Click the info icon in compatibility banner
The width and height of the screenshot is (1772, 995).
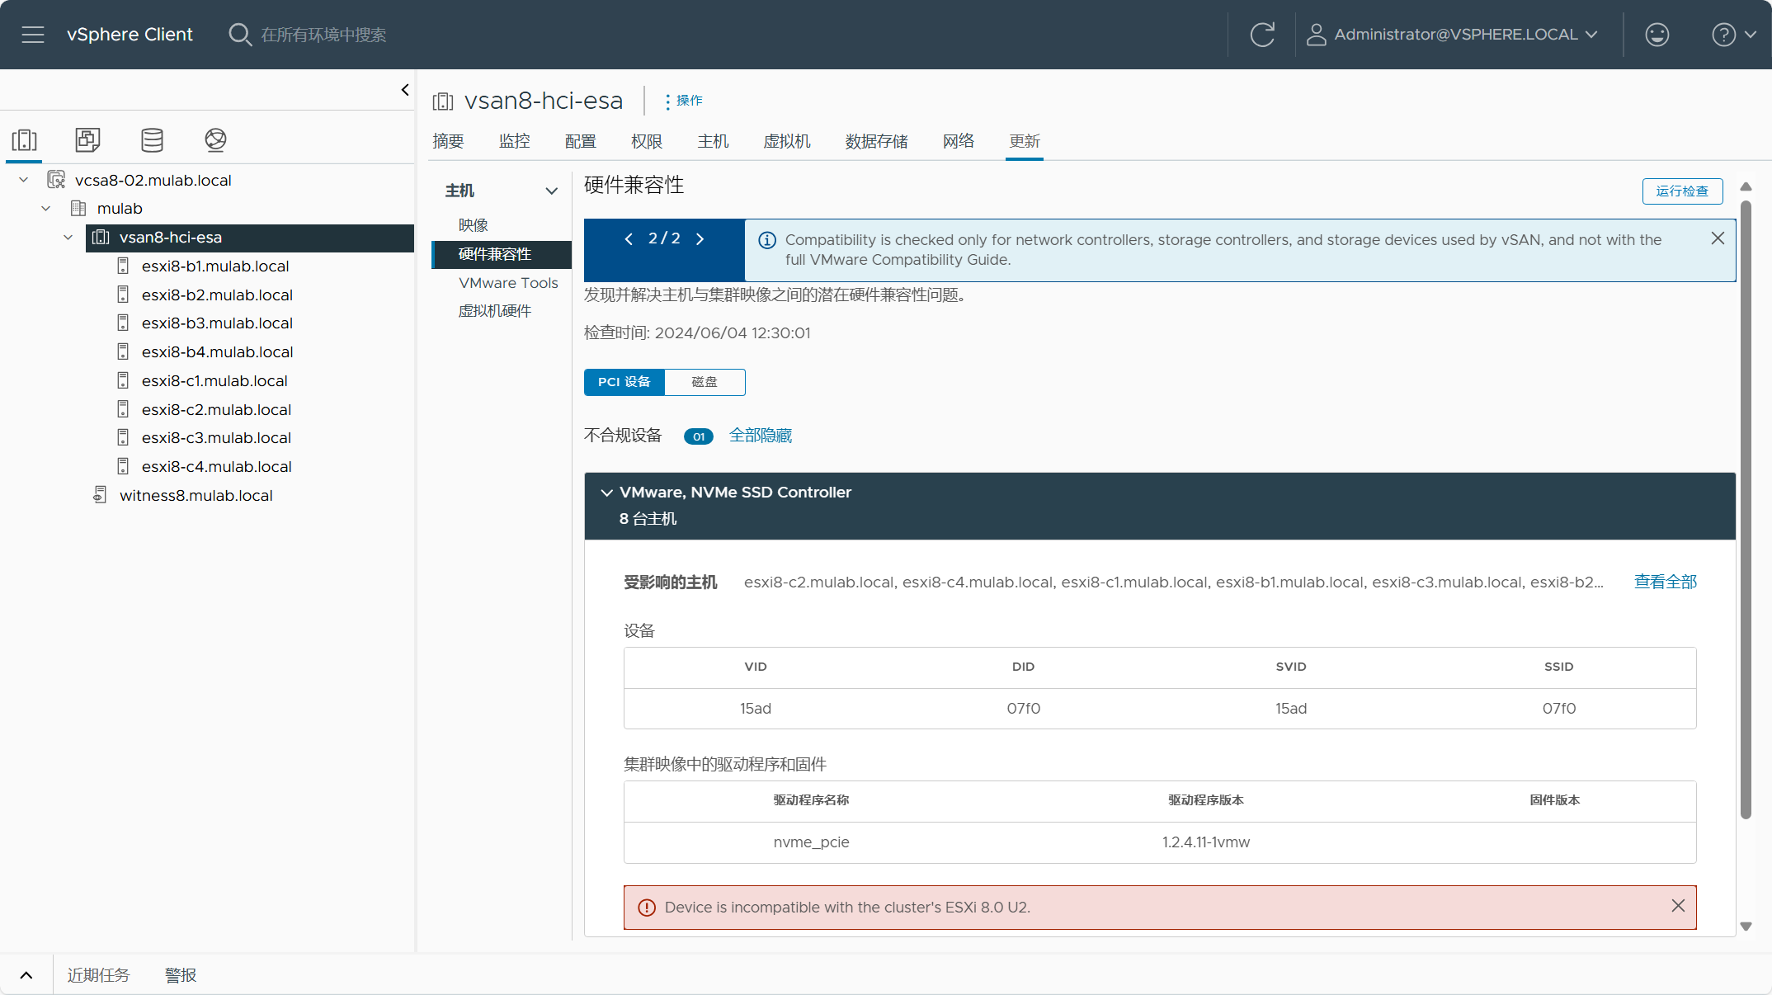pos(767,240)
